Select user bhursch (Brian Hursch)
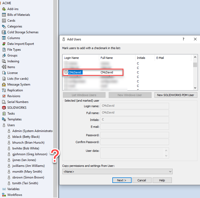The width and height of the screenshot is (200, 198). click(x=28, y=143)
